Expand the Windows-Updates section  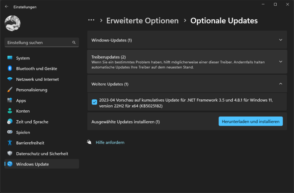(x=280, y=40)
